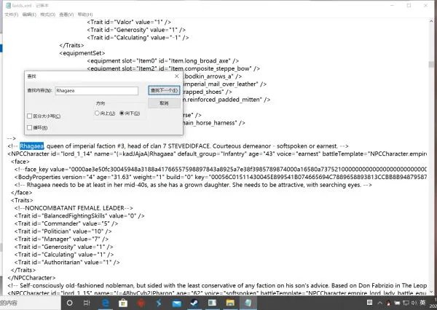This screenshot has width=437, height=310.
Task: Enable the wrap around (循环) checkbox
Action: 29,127
